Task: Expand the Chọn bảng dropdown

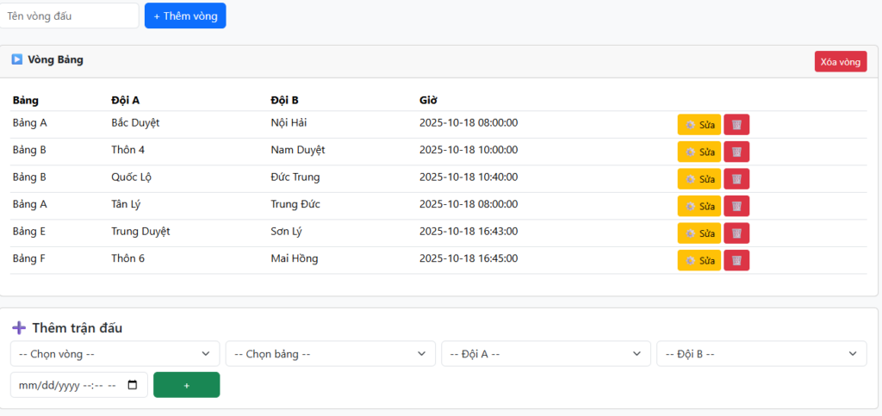Action: click(x=330, y=354)
